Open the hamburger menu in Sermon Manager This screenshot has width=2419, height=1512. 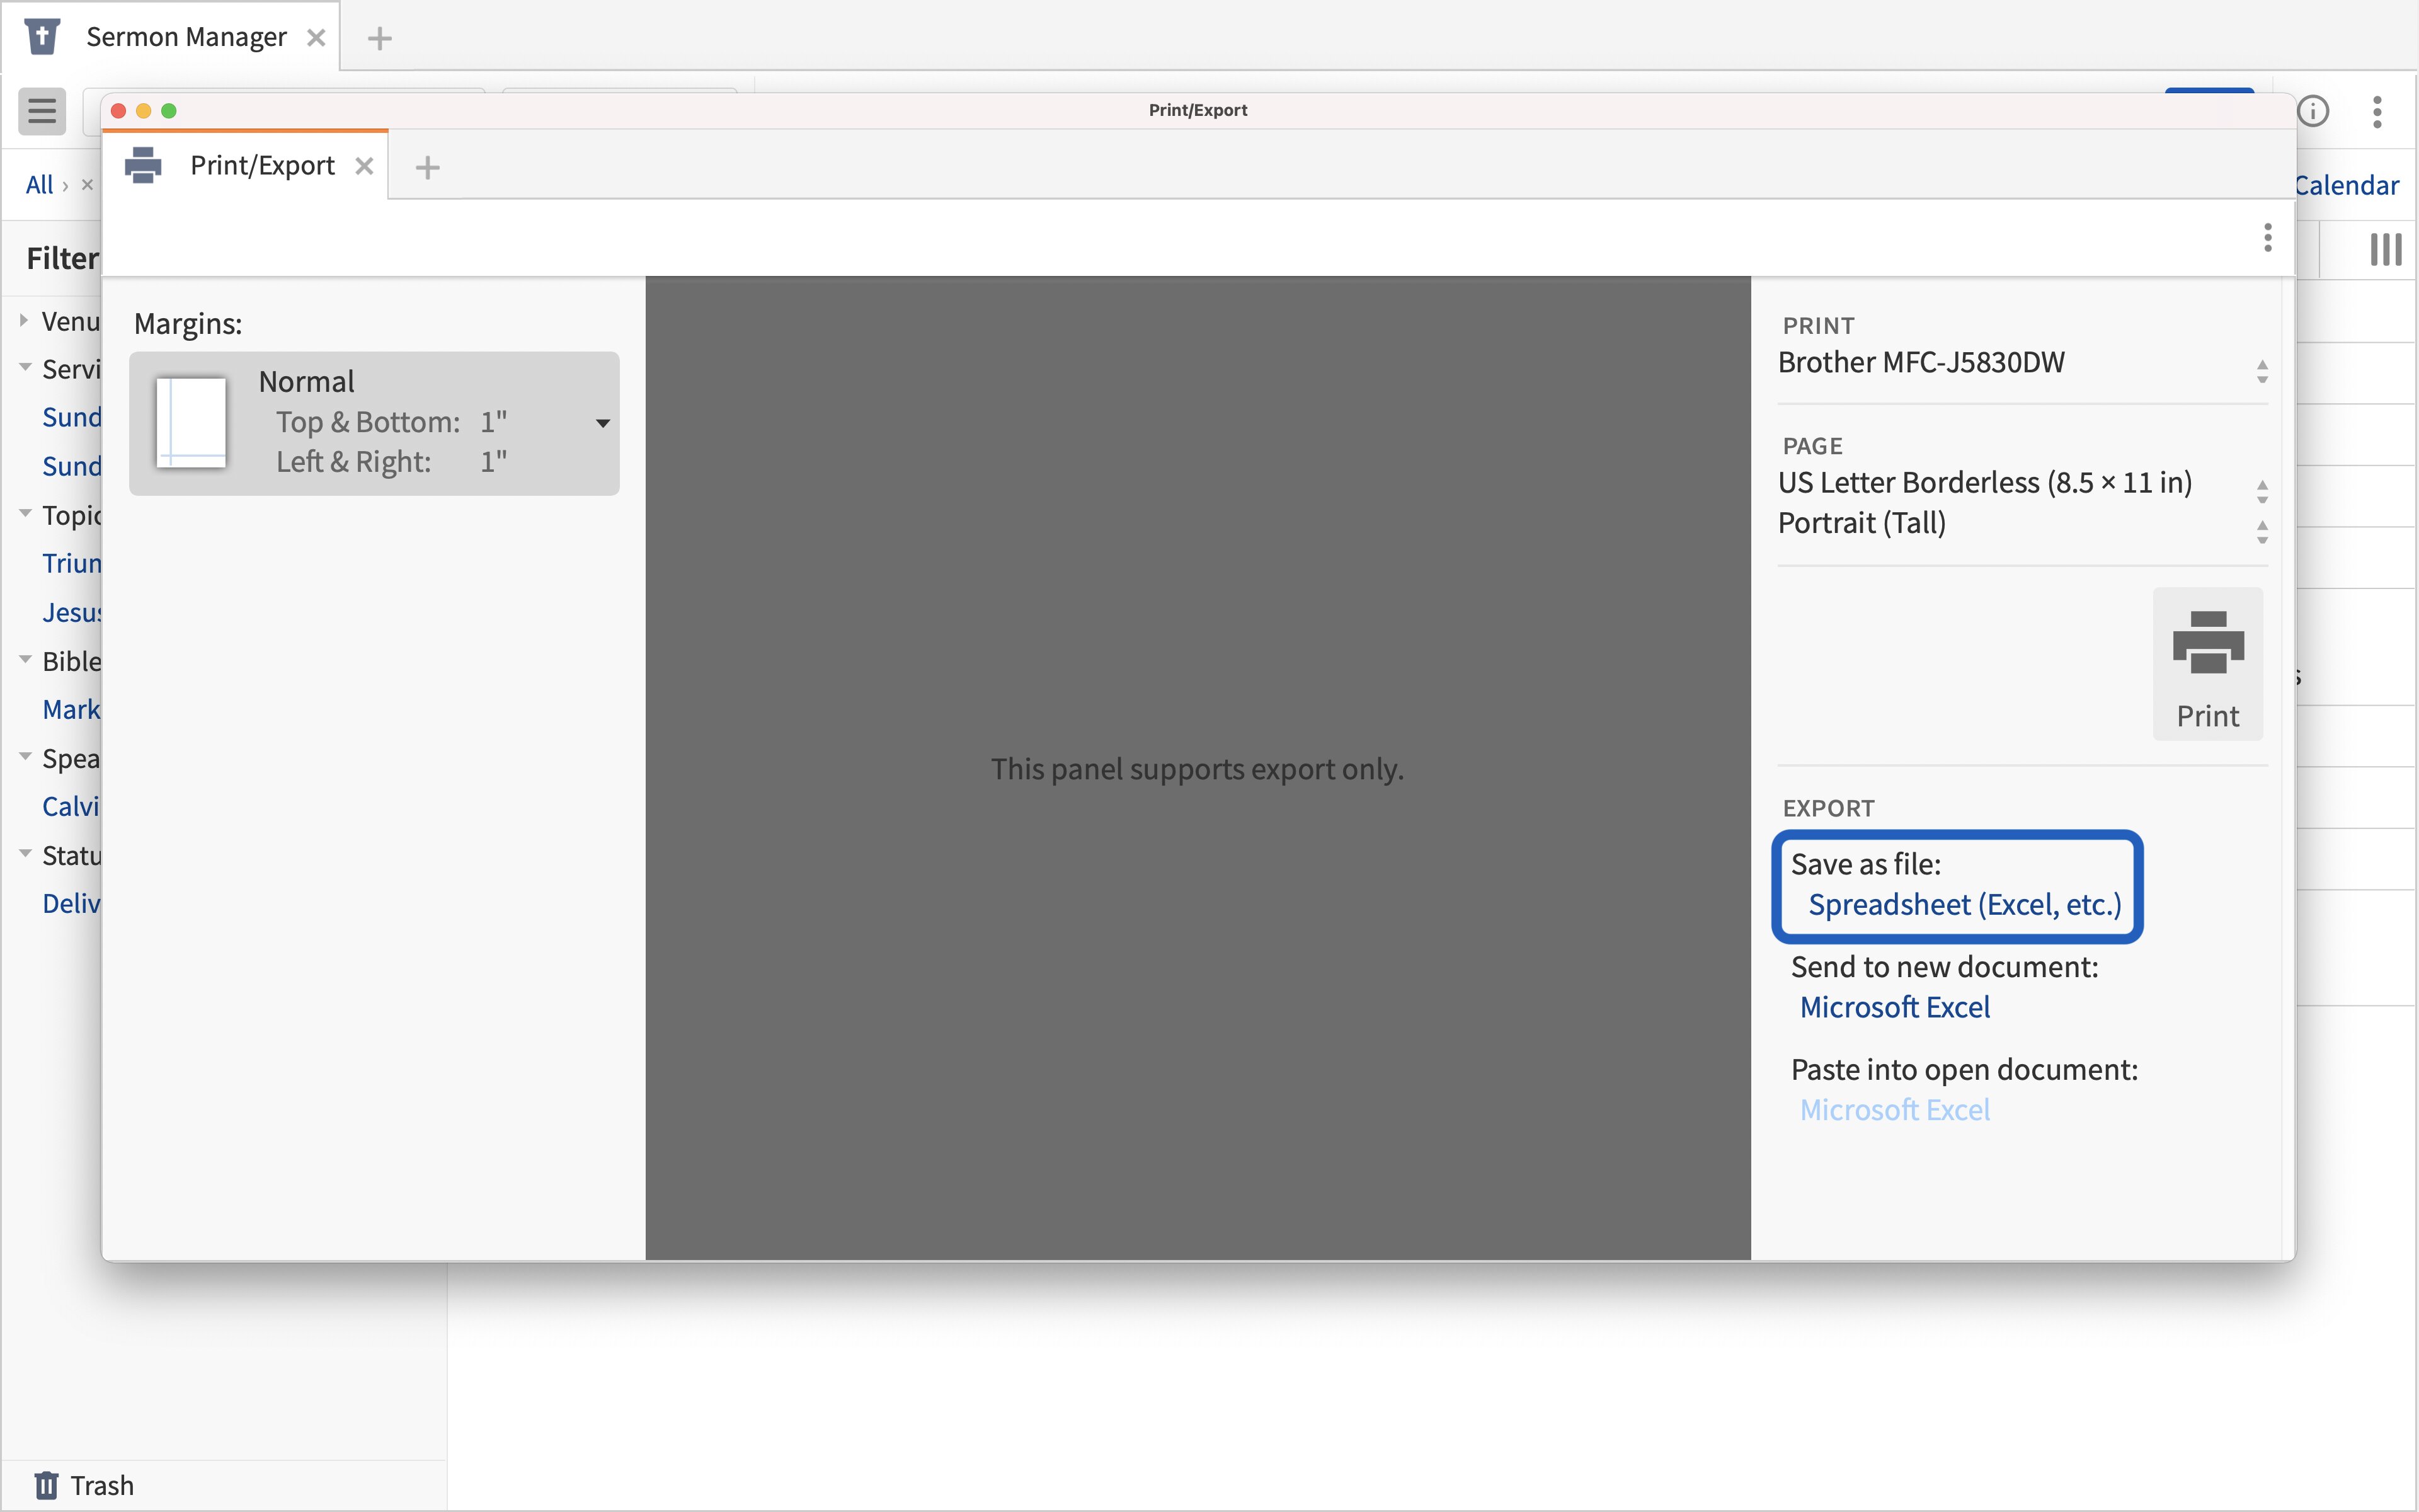pyautogui.click(x=42, y=110)
